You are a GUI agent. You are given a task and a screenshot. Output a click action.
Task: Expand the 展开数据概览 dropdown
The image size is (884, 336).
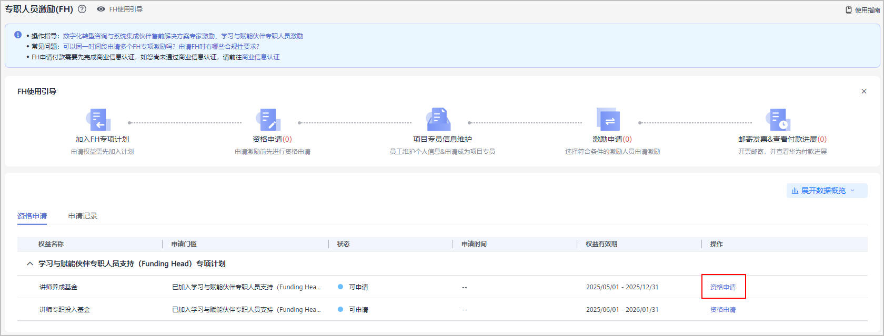click(827, 191)
